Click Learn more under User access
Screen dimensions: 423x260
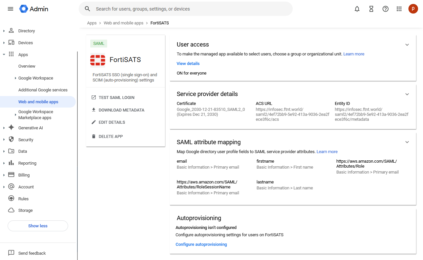354,54
